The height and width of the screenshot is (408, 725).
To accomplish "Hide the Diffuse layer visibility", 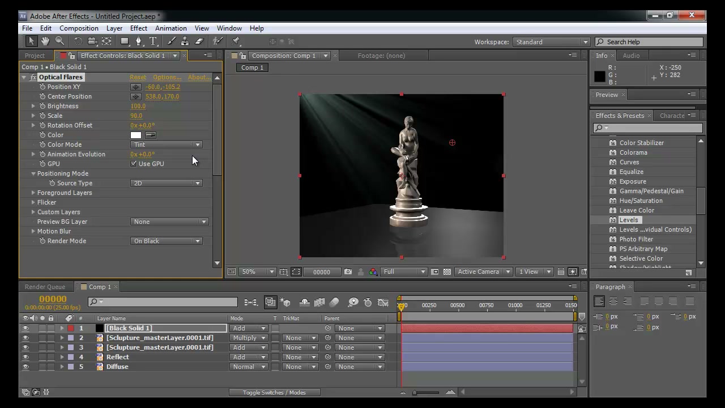I will click(x=25, y=367).
